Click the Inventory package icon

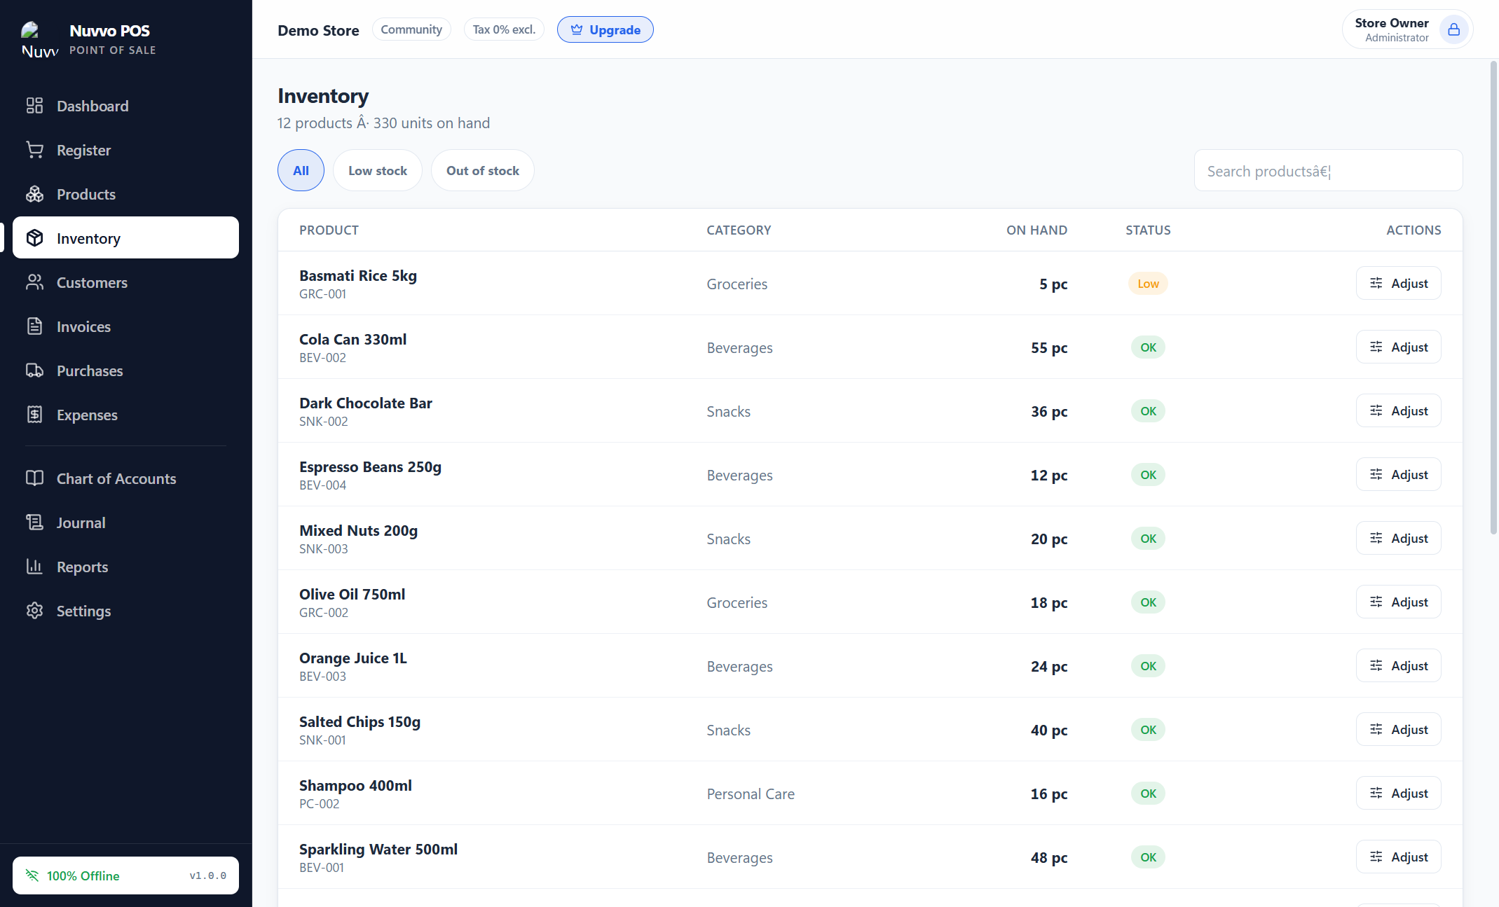pos(34,238)
